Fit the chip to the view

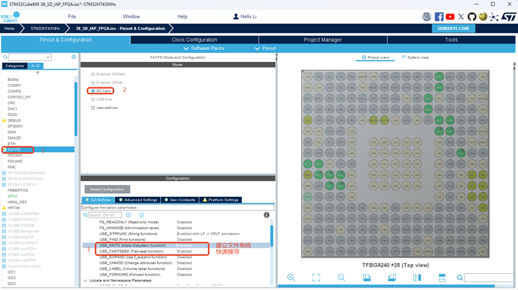pyautogui.click(x=316, y=277)
